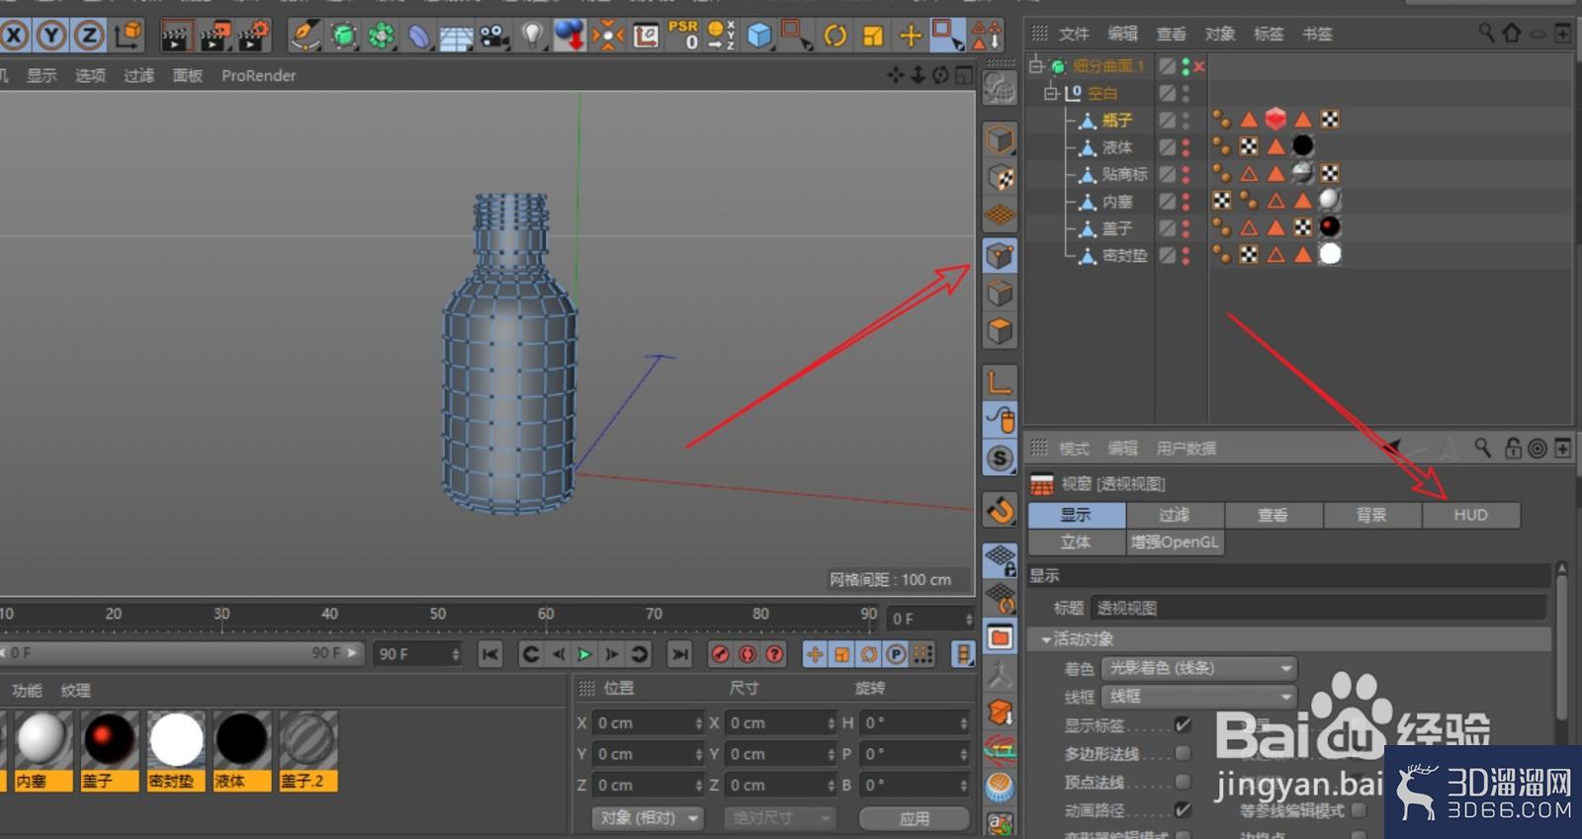The image size is (1582, 839).
Task: Toggle visibility dots for 液体 object
Action: click(x=1186, y=146)
